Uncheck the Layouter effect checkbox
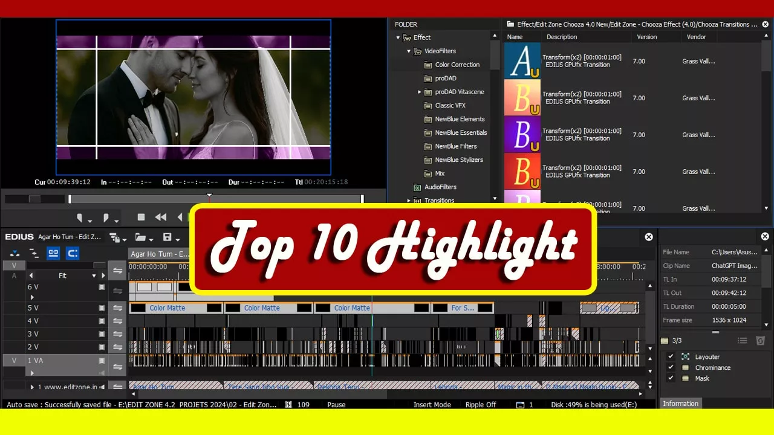The width and height of the screenshot is (774, 435). click(x=671, y=356)
